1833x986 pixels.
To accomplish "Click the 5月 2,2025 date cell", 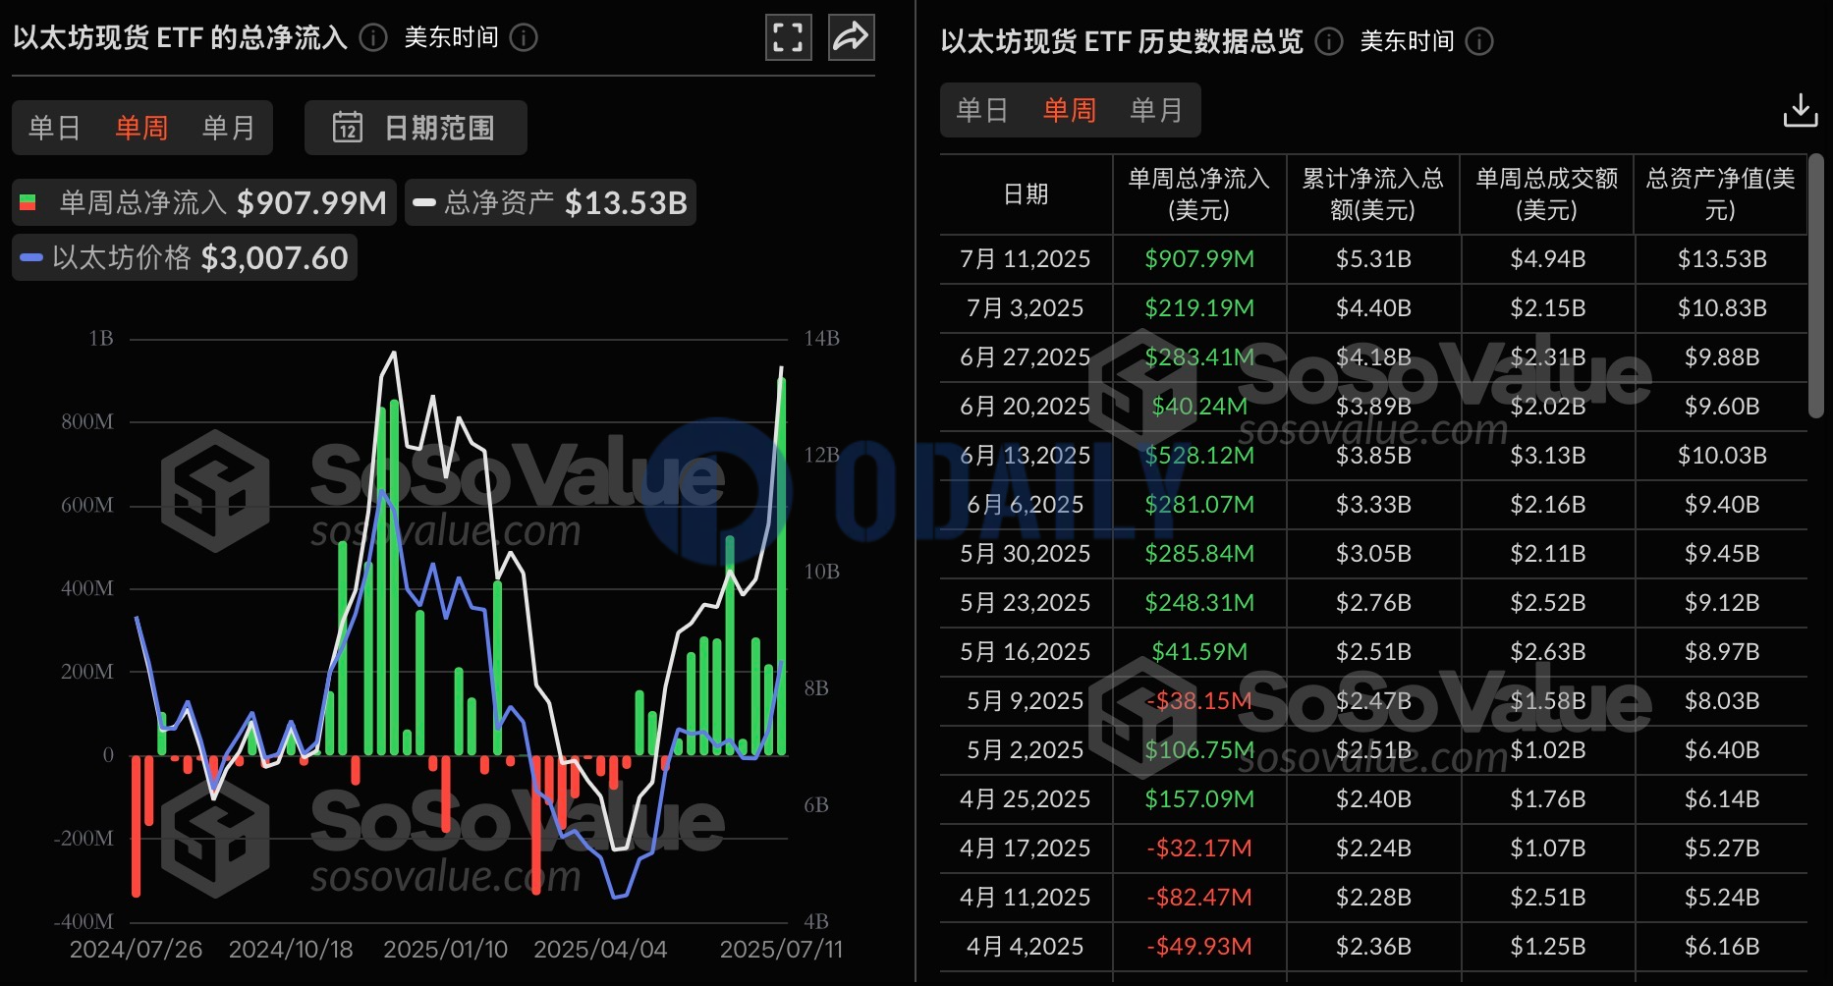I will tap(1026, 750).
